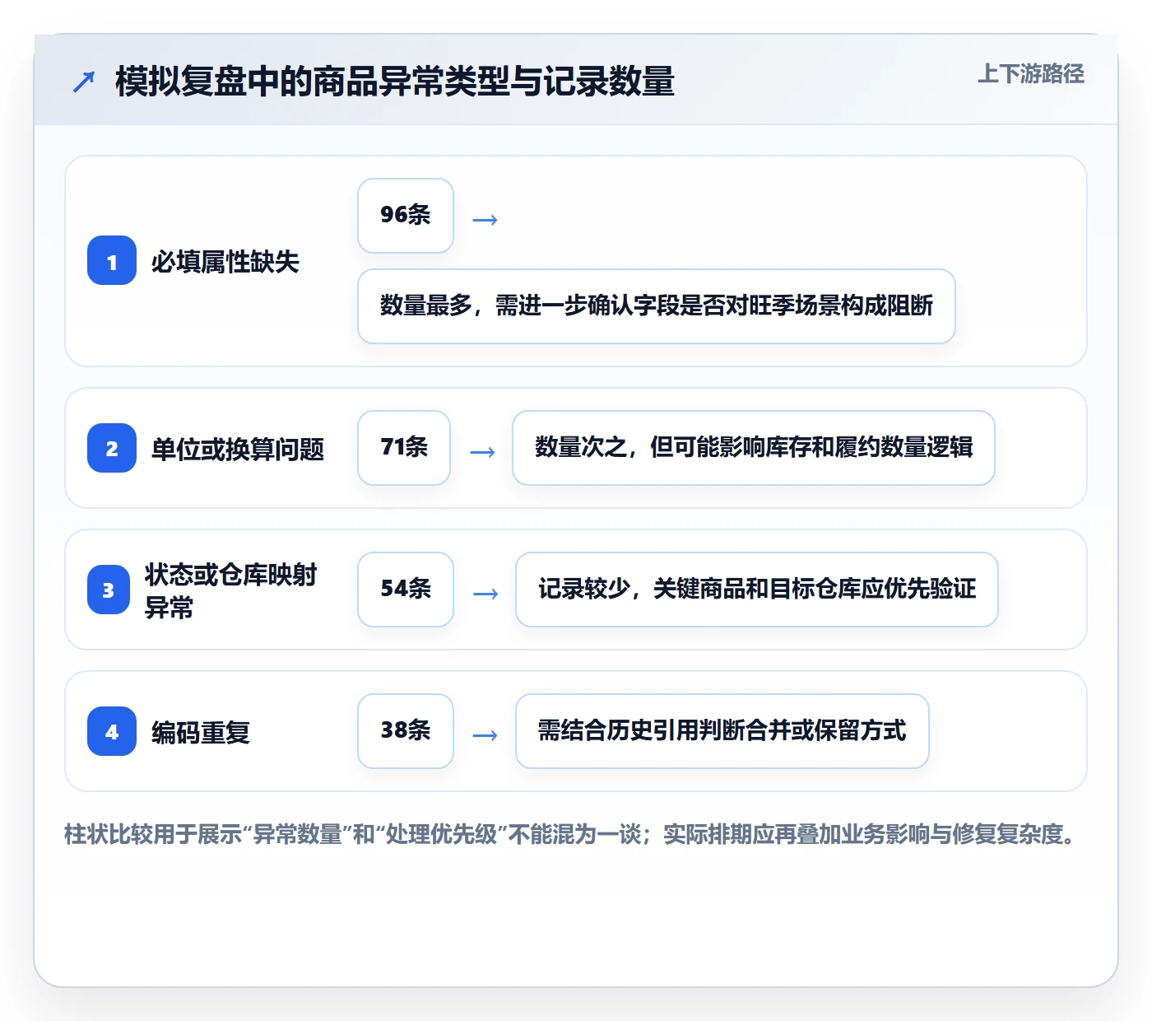Viewport: 1152px width, 1021px height.
Task: Select the number 3 badge
Action: tap(109, 590)
